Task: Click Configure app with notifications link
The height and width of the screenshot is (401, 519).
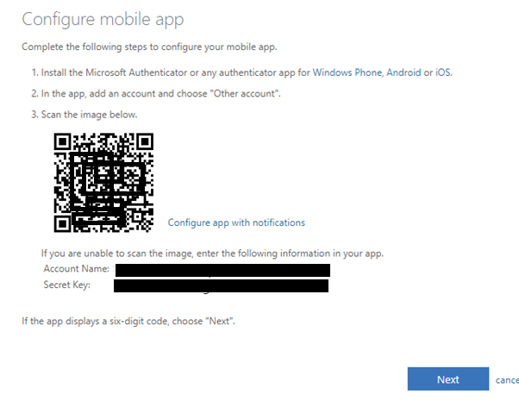Action: coord(236,222)
